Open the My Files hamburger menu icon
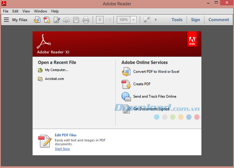This screenshot has width=234, height=168. [x=6, y=20]
